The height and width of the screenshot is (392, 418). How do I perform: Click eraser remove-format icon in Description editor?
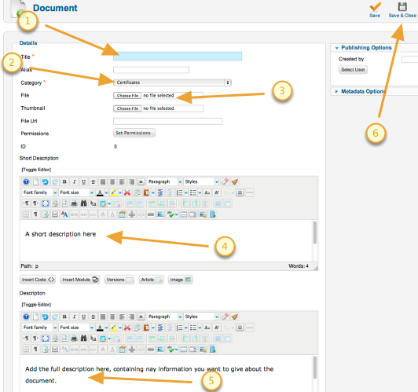click(225, 317)
